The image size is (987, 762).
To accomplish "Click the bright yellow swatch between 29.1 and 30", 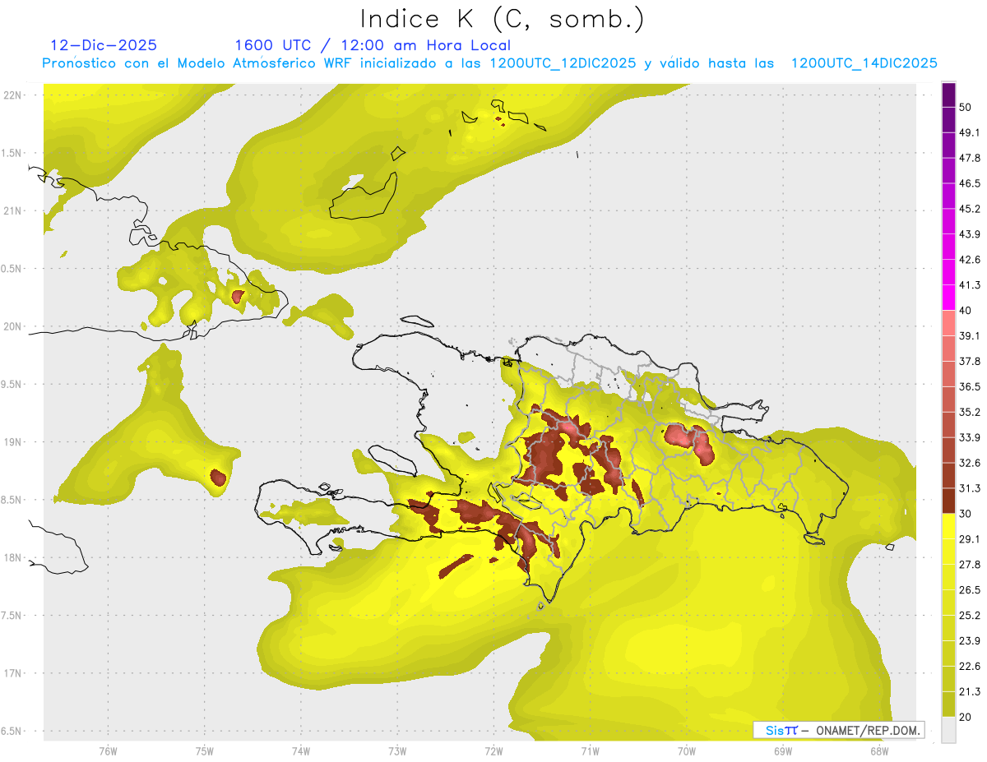I will coord(948,526).
